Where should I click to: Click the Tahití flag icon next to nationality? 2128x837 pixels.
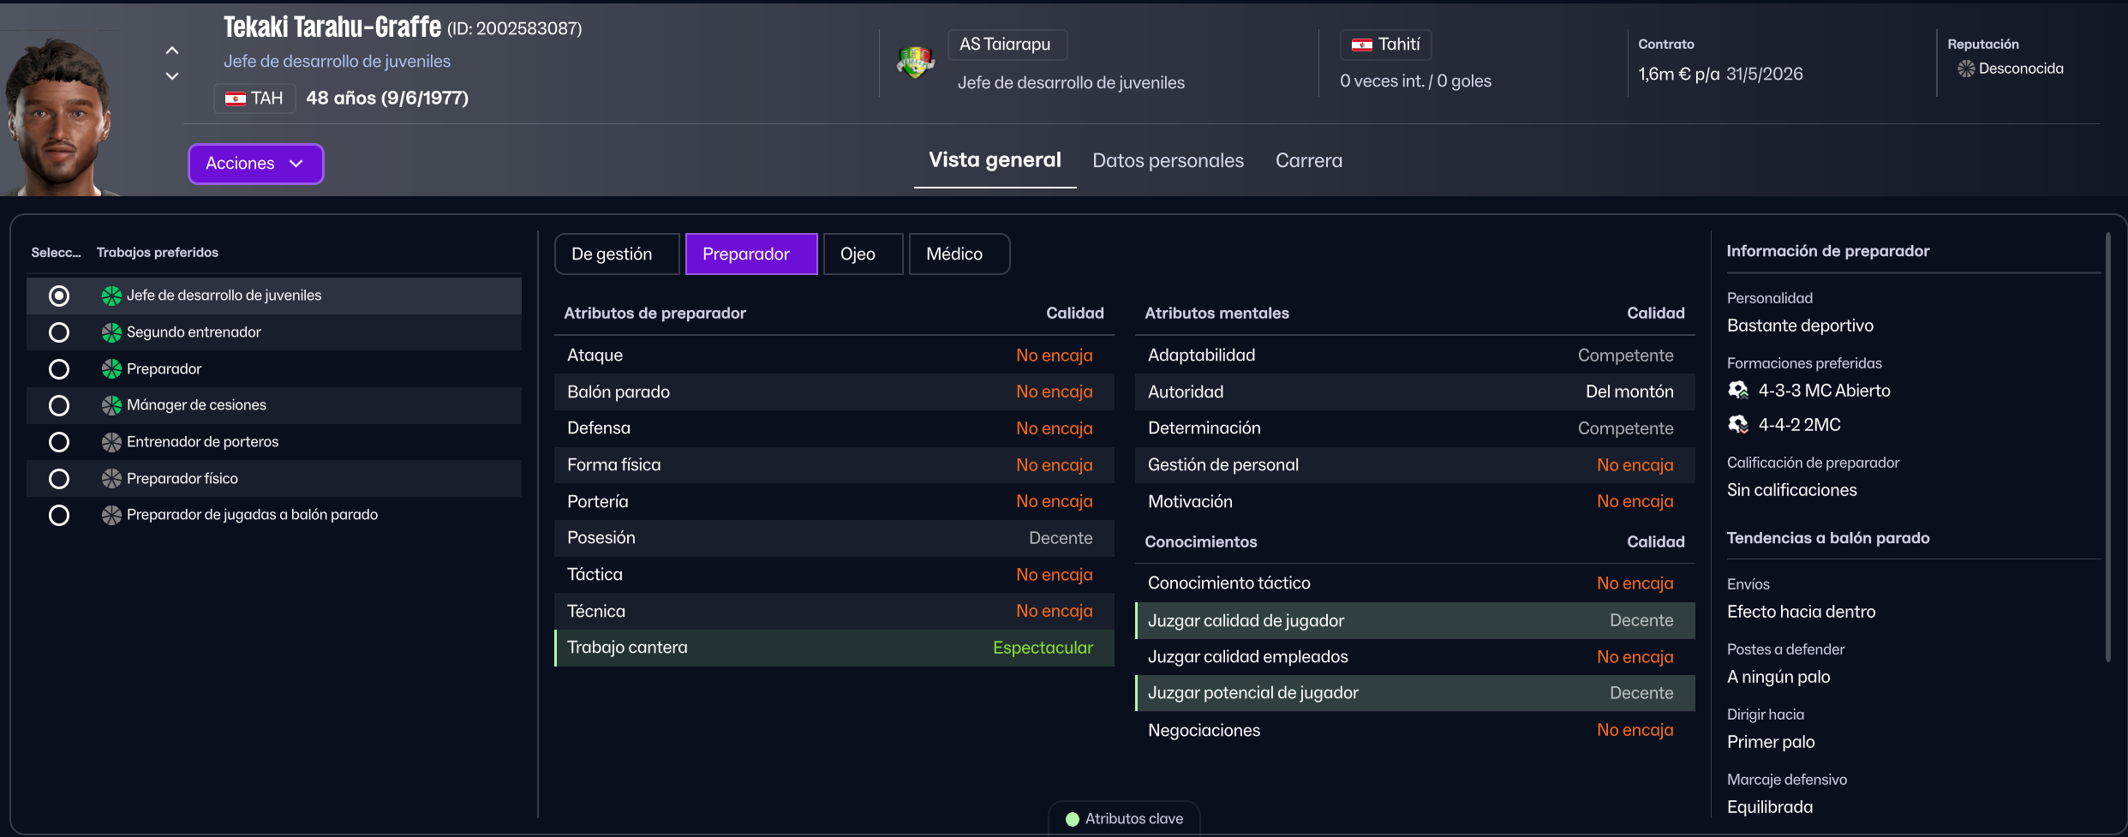[x=1362, y=45]
